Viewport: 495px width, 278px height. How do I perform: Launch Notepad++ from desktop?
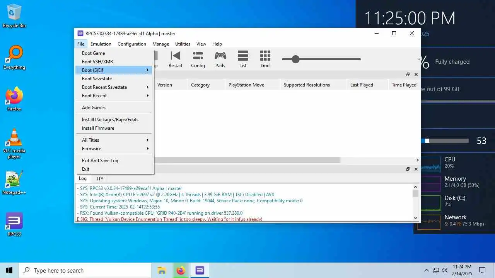14,183
